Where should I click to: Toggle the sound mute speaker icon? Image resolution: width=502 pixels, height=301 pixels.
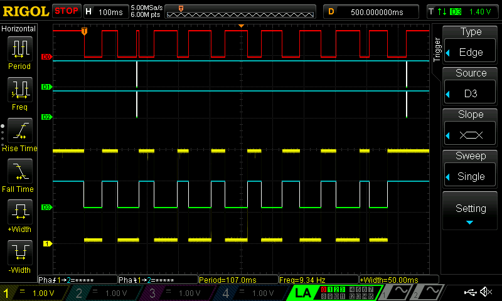[x=486, y=292]
